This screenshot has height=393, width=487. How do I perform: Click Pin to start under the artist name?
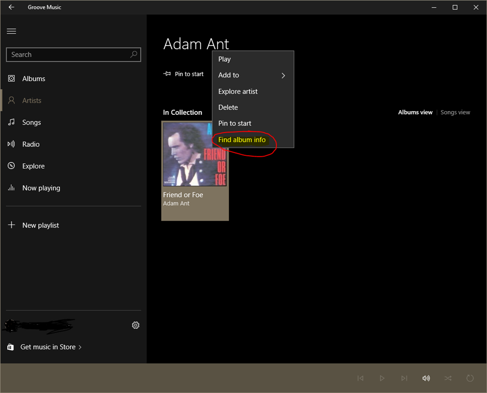[x=183, y=74]
